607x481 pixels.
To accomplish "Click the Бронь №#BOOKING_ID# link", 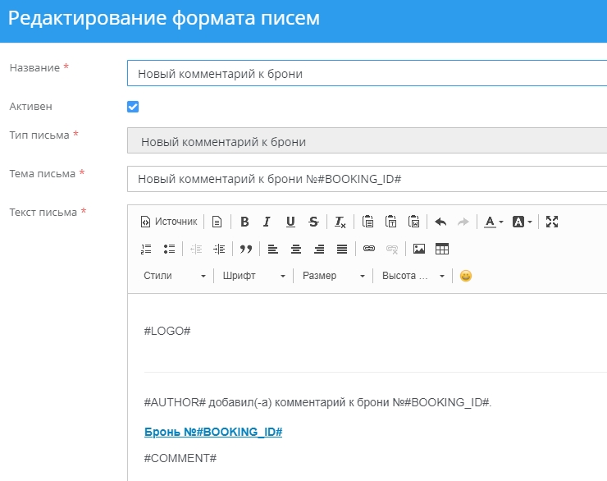I will [213, 432].
